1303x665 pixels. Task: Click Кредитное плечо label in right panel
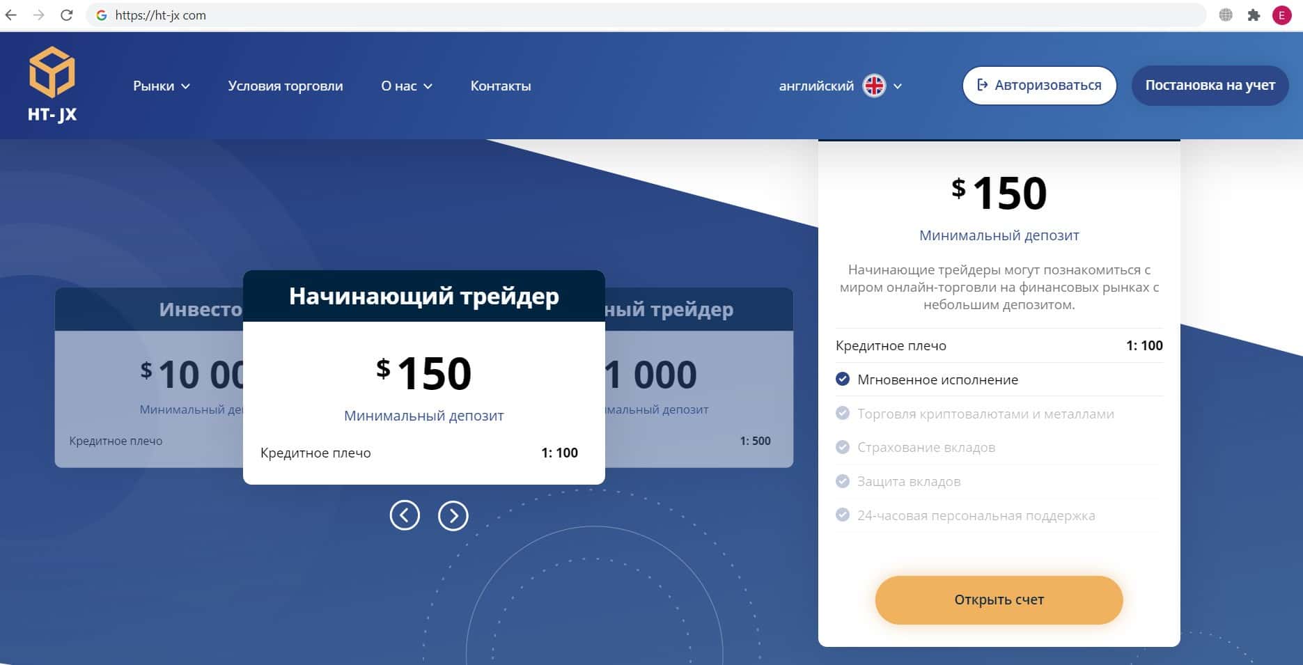[x=891, y=345]
